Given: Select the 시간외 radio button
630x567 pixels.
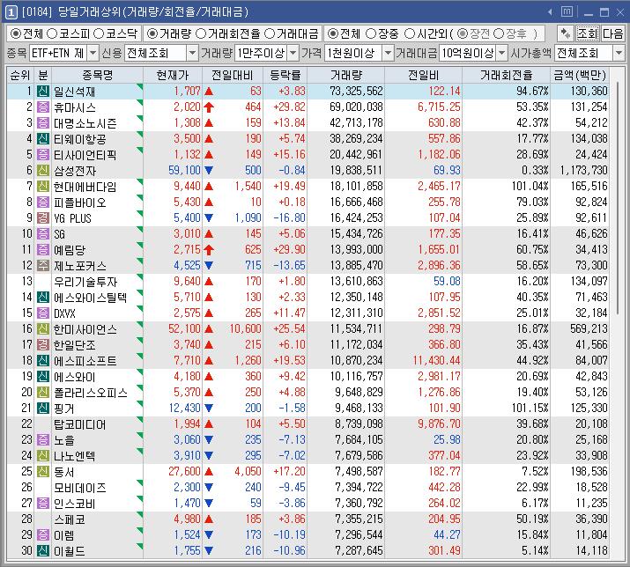Looking at the screenshot, I should coord(410,33).
